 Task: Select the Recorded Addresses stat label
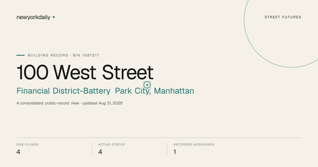point(194,145)
